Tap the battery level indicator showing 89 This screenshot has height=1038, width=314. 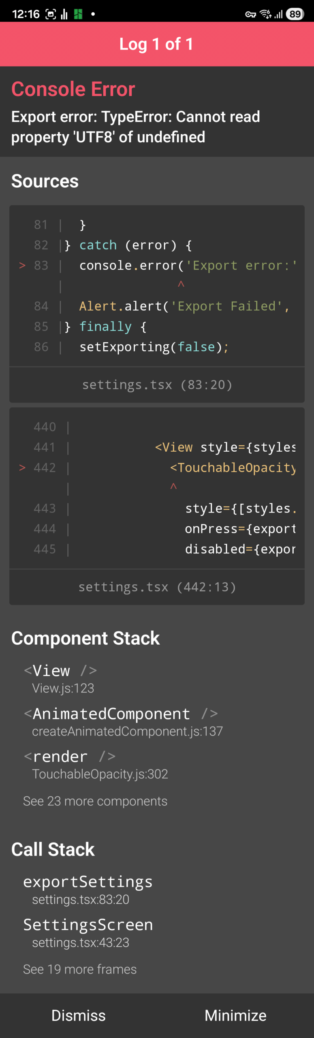tap(295, 14)
